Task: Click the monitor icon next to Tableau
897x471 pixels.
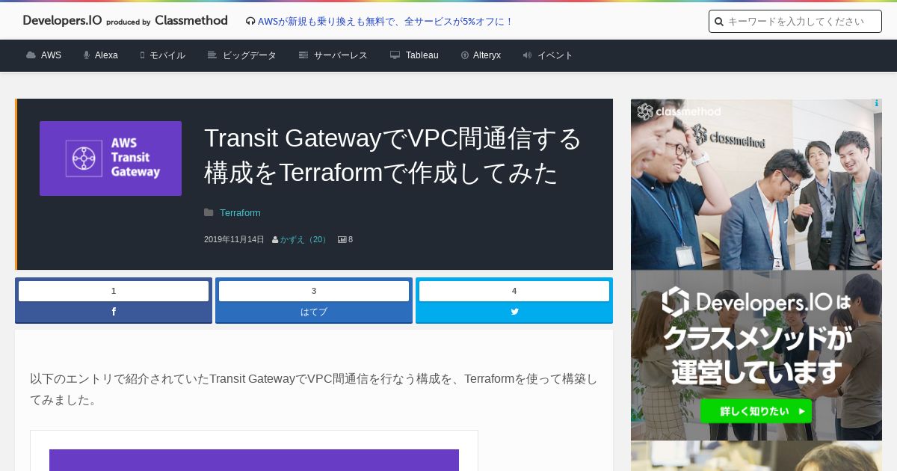Action: 395,55
